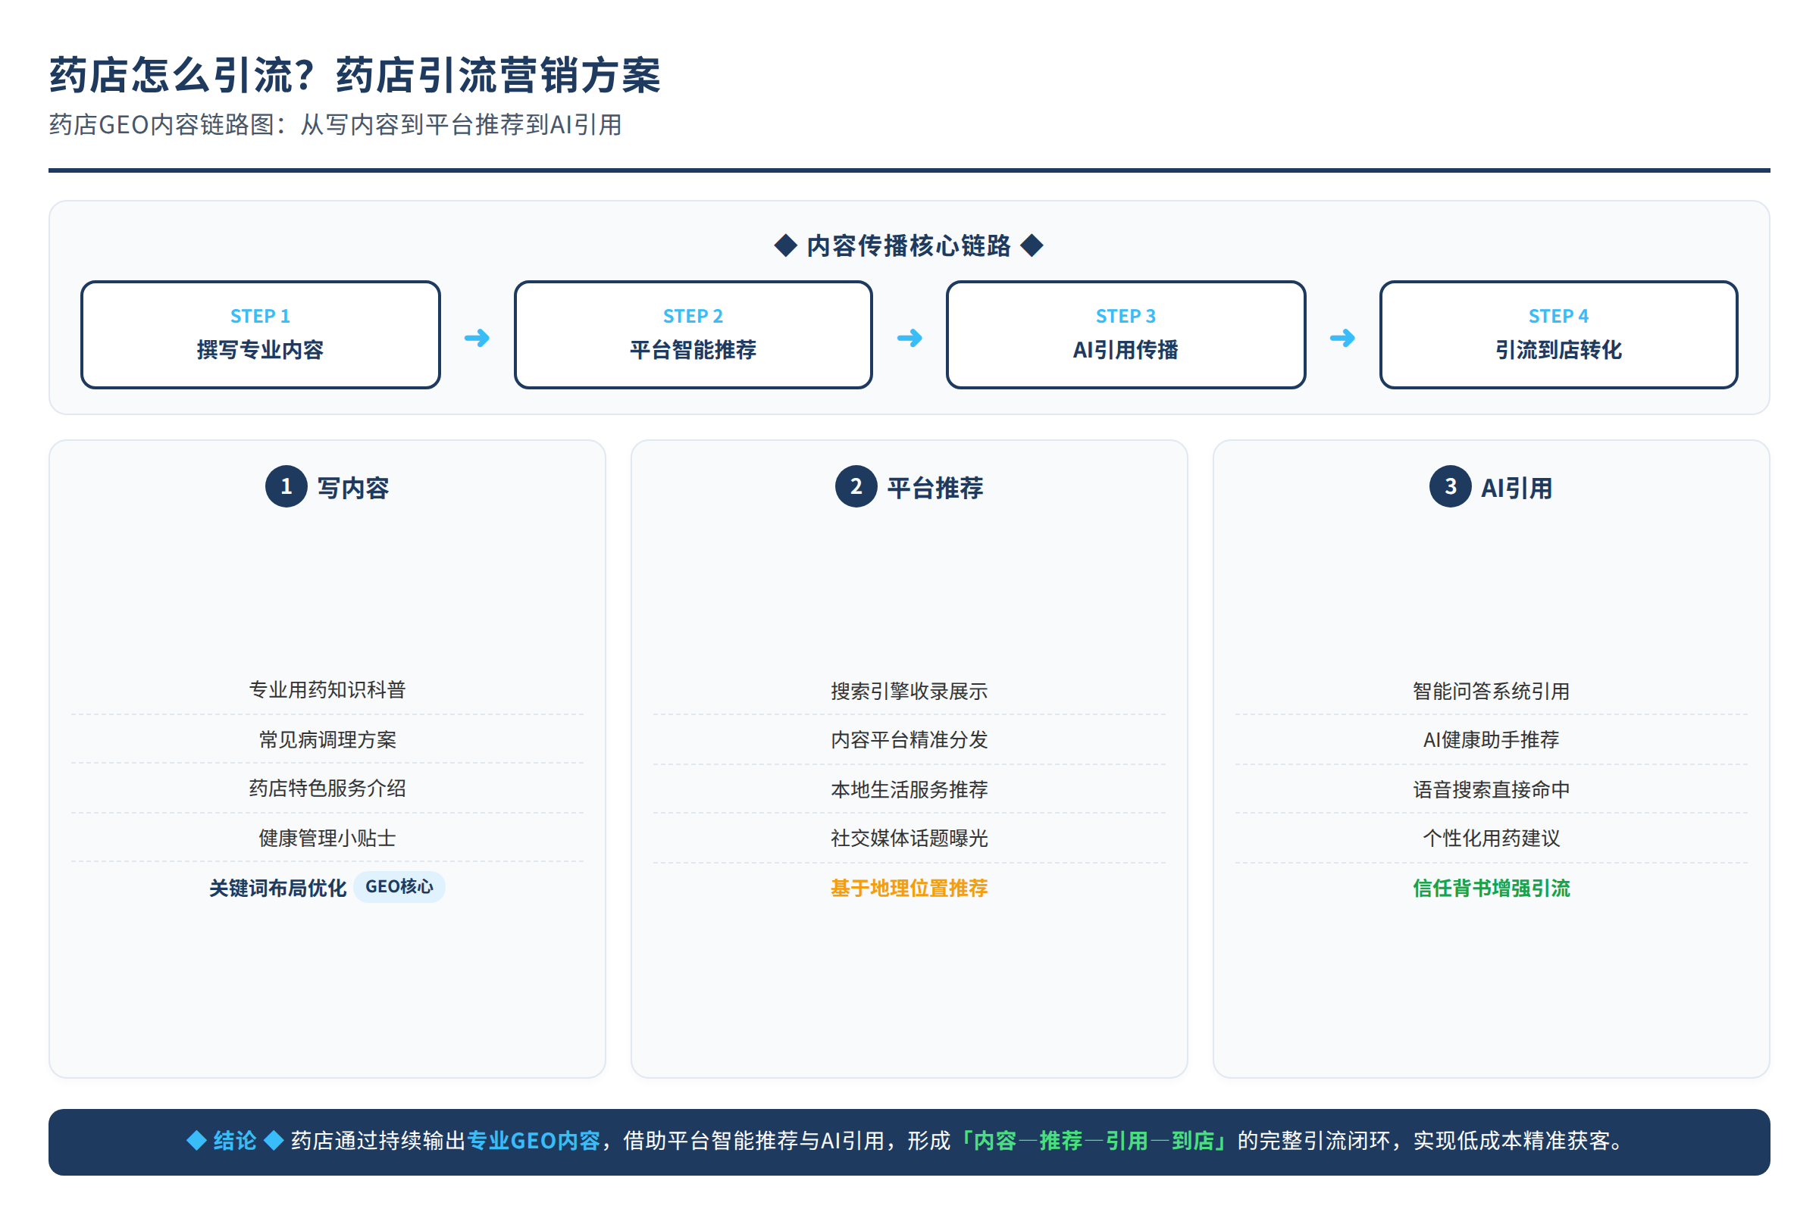Screen dimensions: 1819x1212
Task: Click the main title 药店怎么引流？药店引流营销方案
Action: pyautogui.click(x=355, y=75)
